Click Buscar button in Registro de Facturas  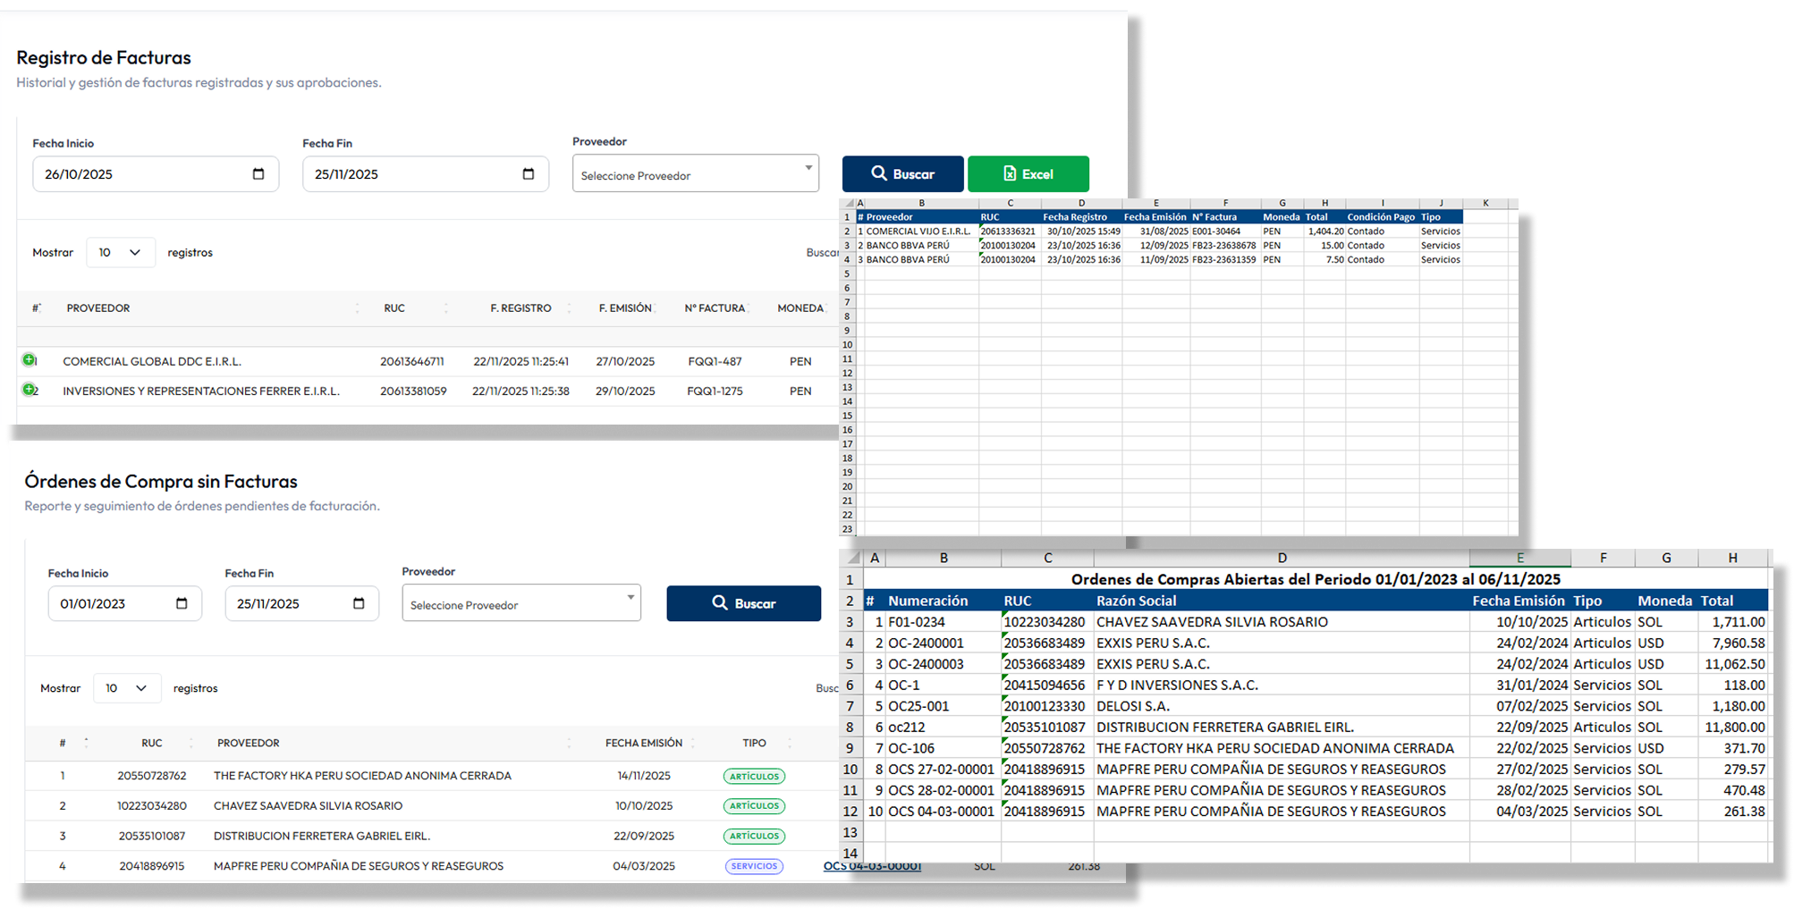[x=902, y=174]
